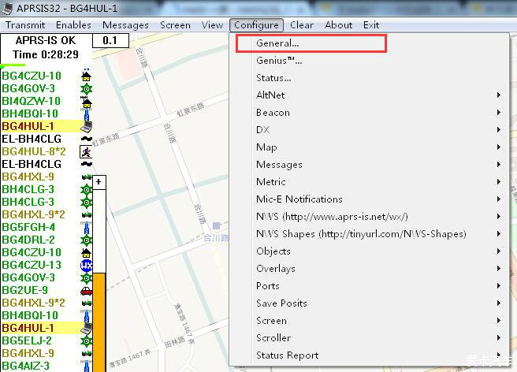This screenshot has height=372, width=517.
Task: Click the 0.1 range box
Action: pyautogui.click(x=110, y=40)
